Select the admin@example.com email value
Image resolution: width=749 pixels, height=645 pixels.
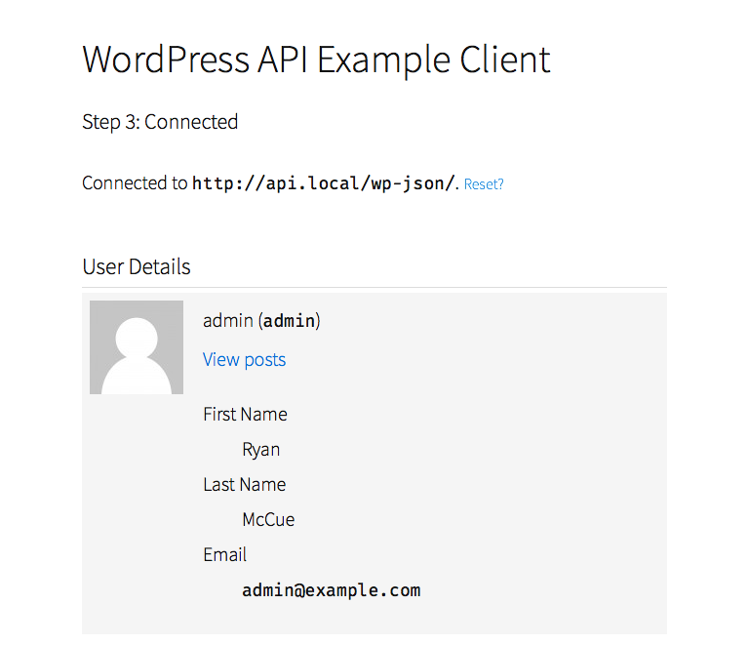332,590
